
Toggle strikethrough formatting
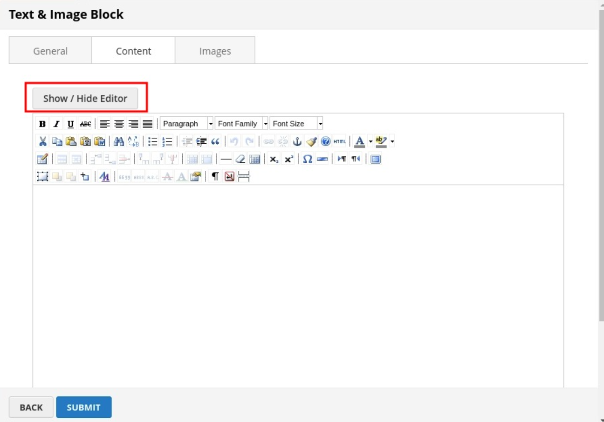(85, 124)
